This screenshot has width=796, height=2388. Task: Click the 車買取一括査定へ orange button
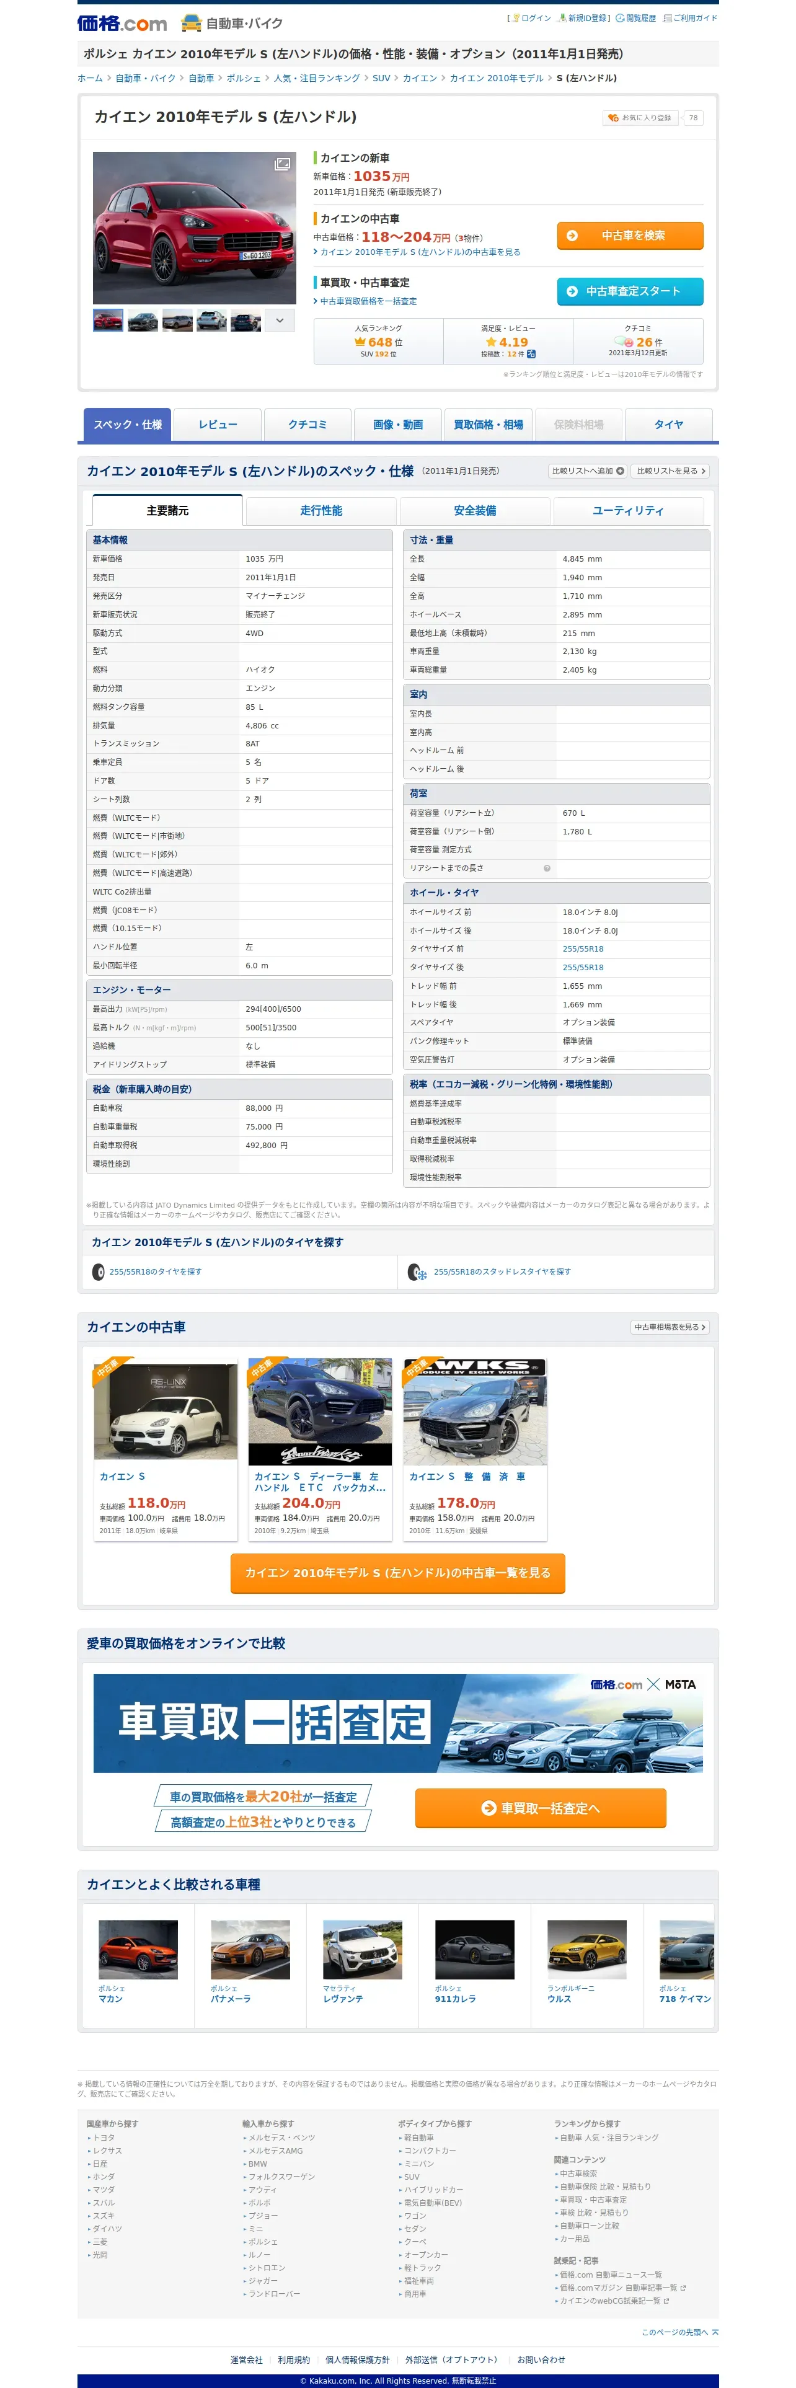[x=540, y=1808]
